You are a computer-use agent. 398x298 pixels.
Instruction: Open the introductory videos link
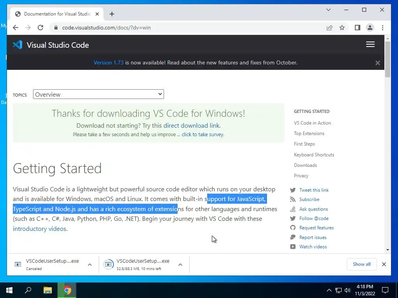pyautogui.click(x=40, y=229)
